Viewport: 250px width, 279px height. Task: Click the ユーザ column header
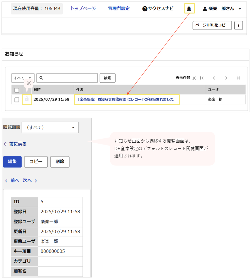coord(213,90)
